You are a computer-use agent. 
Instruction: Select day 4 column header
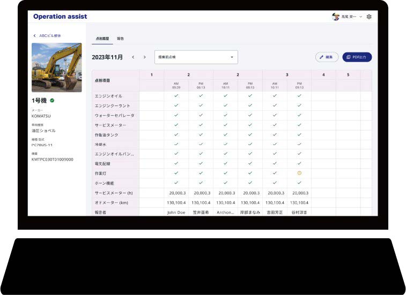(323, 75)
